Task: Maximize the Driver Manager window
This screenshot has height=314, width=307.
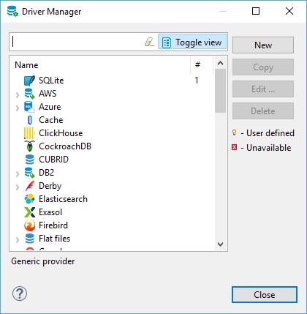Action: [x=256, y=11]
